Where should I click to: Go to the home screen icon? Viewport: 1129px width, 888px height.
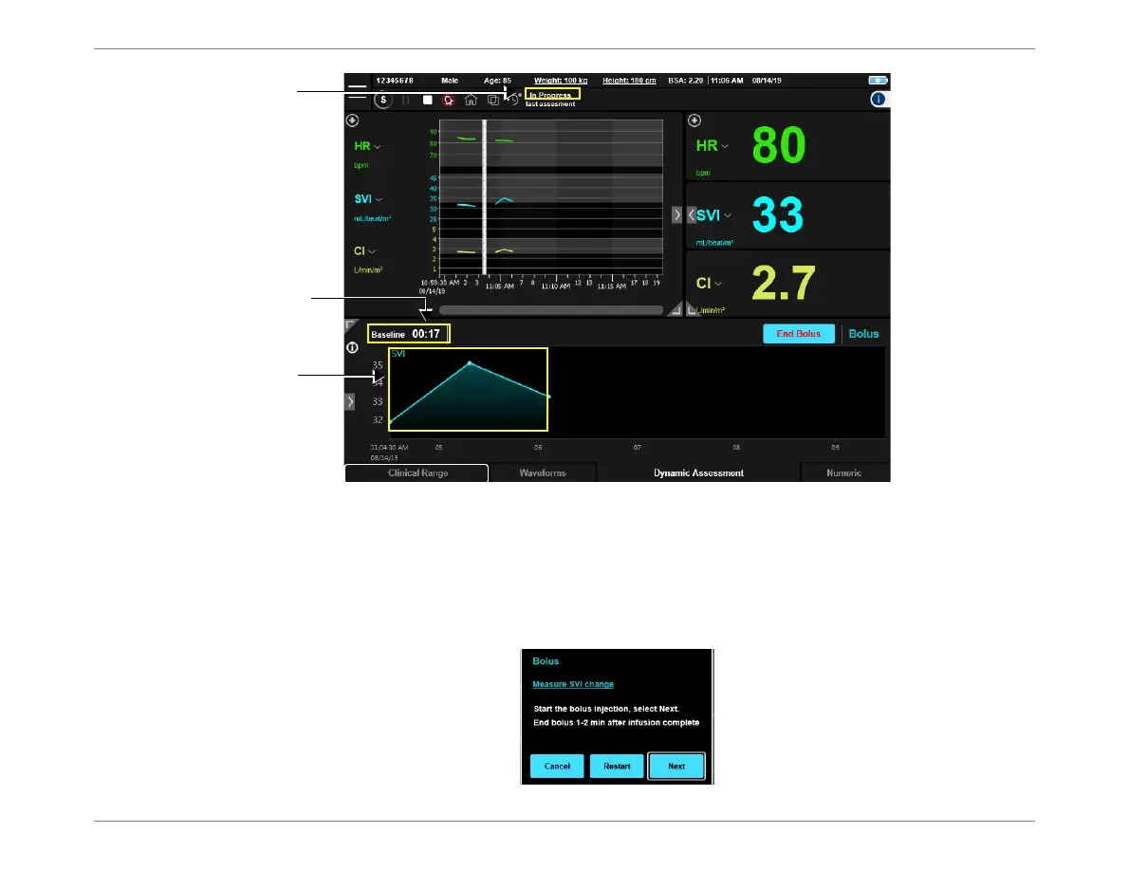click(x=471, y=101)
